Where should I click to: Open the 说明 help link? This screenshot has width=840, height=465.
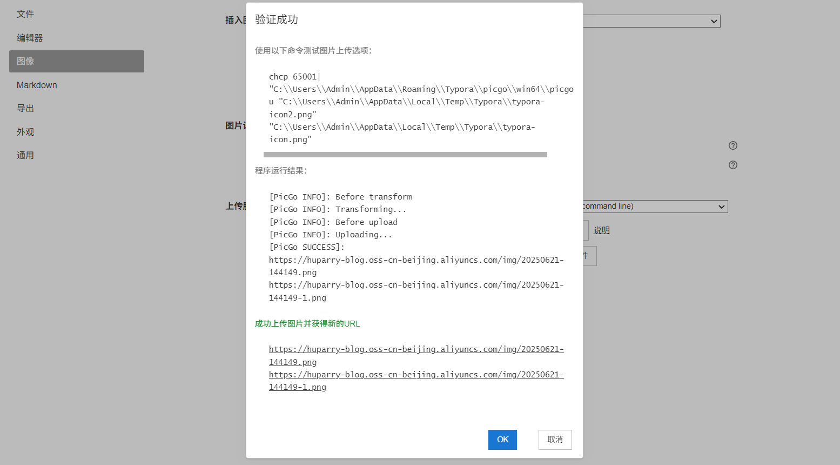click(x=601, y=230)
